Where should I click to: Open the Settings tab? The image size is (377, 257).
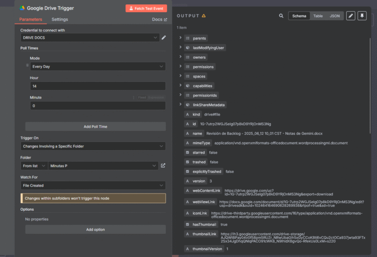click(x=60, y=19)
